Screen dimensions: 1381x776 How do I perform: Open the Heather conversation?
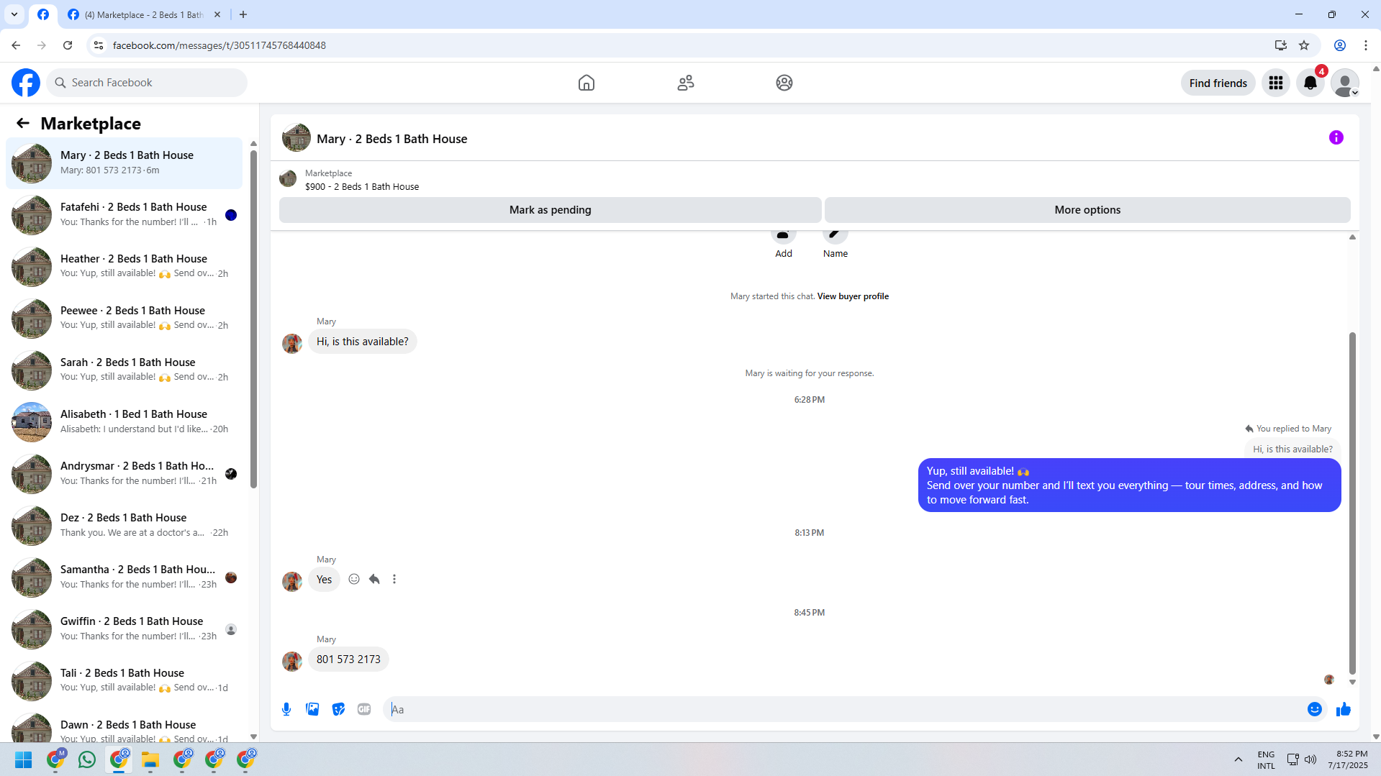click(x=124, y=266)
